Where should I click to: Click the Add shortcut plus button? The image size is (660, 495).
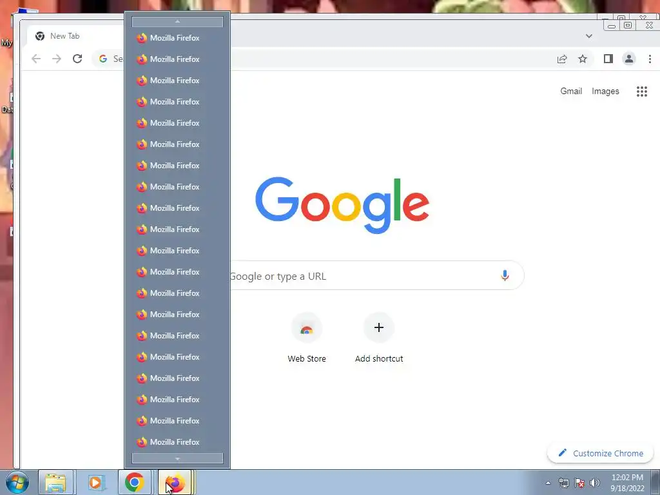pos(379,327)
